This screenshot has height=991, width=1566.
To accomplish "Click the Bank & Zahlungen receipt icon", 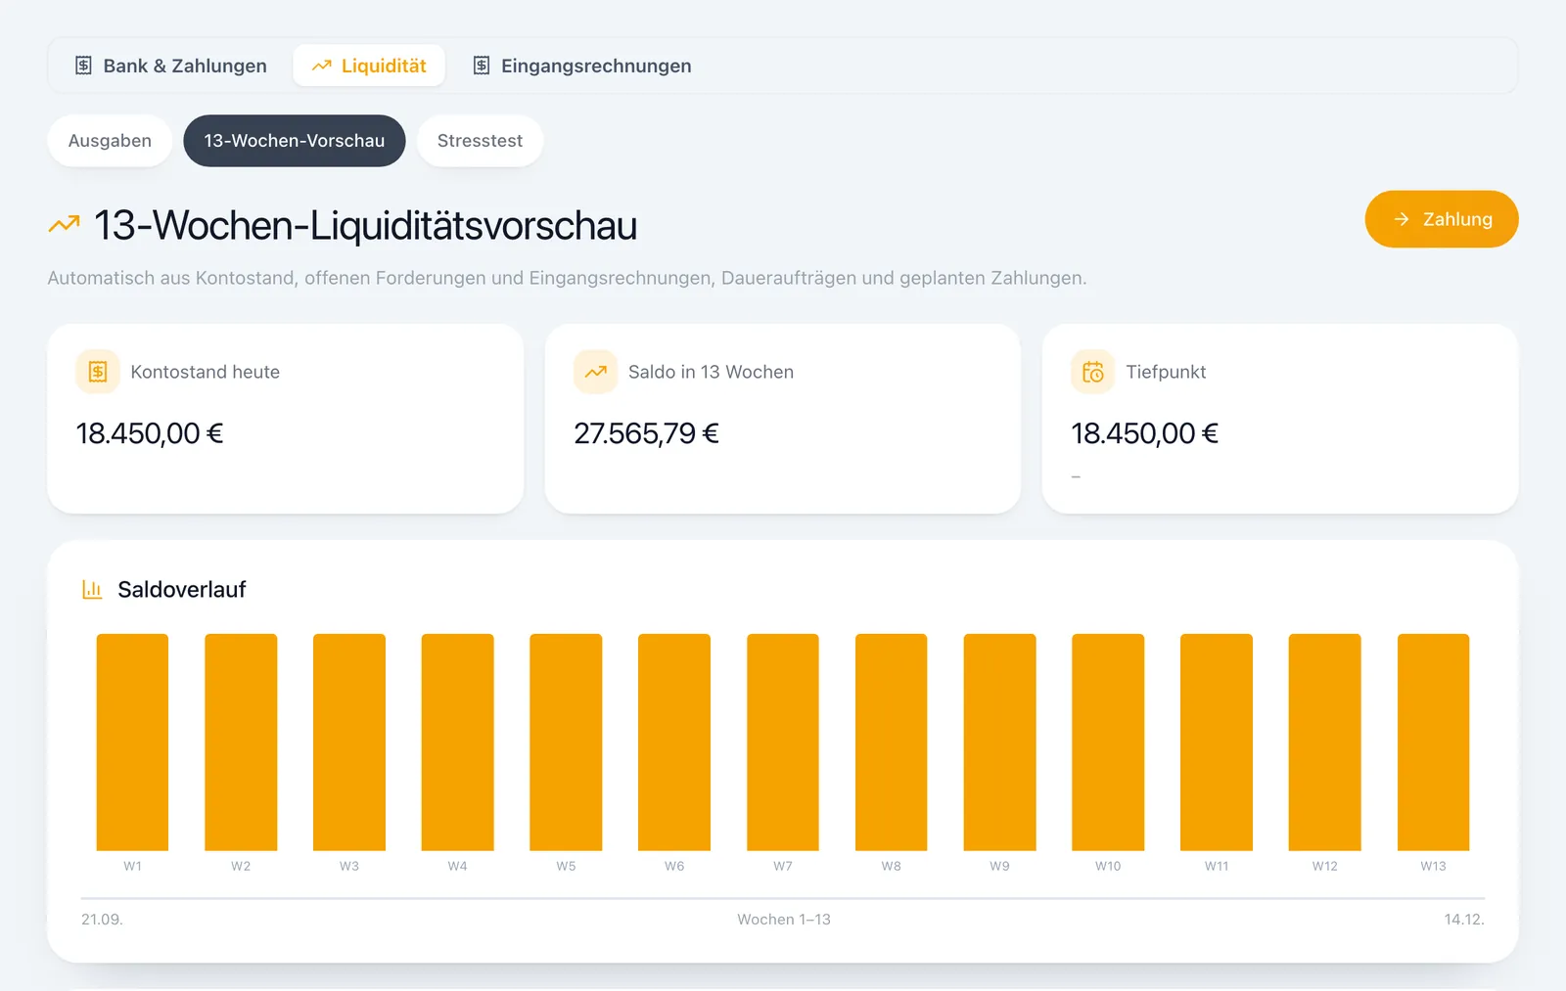I will [x=84, y=66].
